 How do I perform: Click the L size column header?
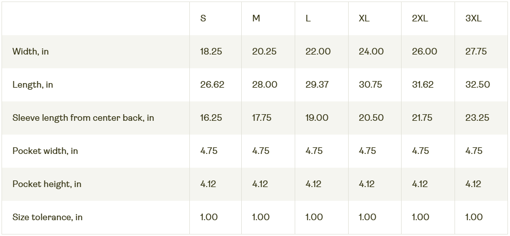coord(308,18)
